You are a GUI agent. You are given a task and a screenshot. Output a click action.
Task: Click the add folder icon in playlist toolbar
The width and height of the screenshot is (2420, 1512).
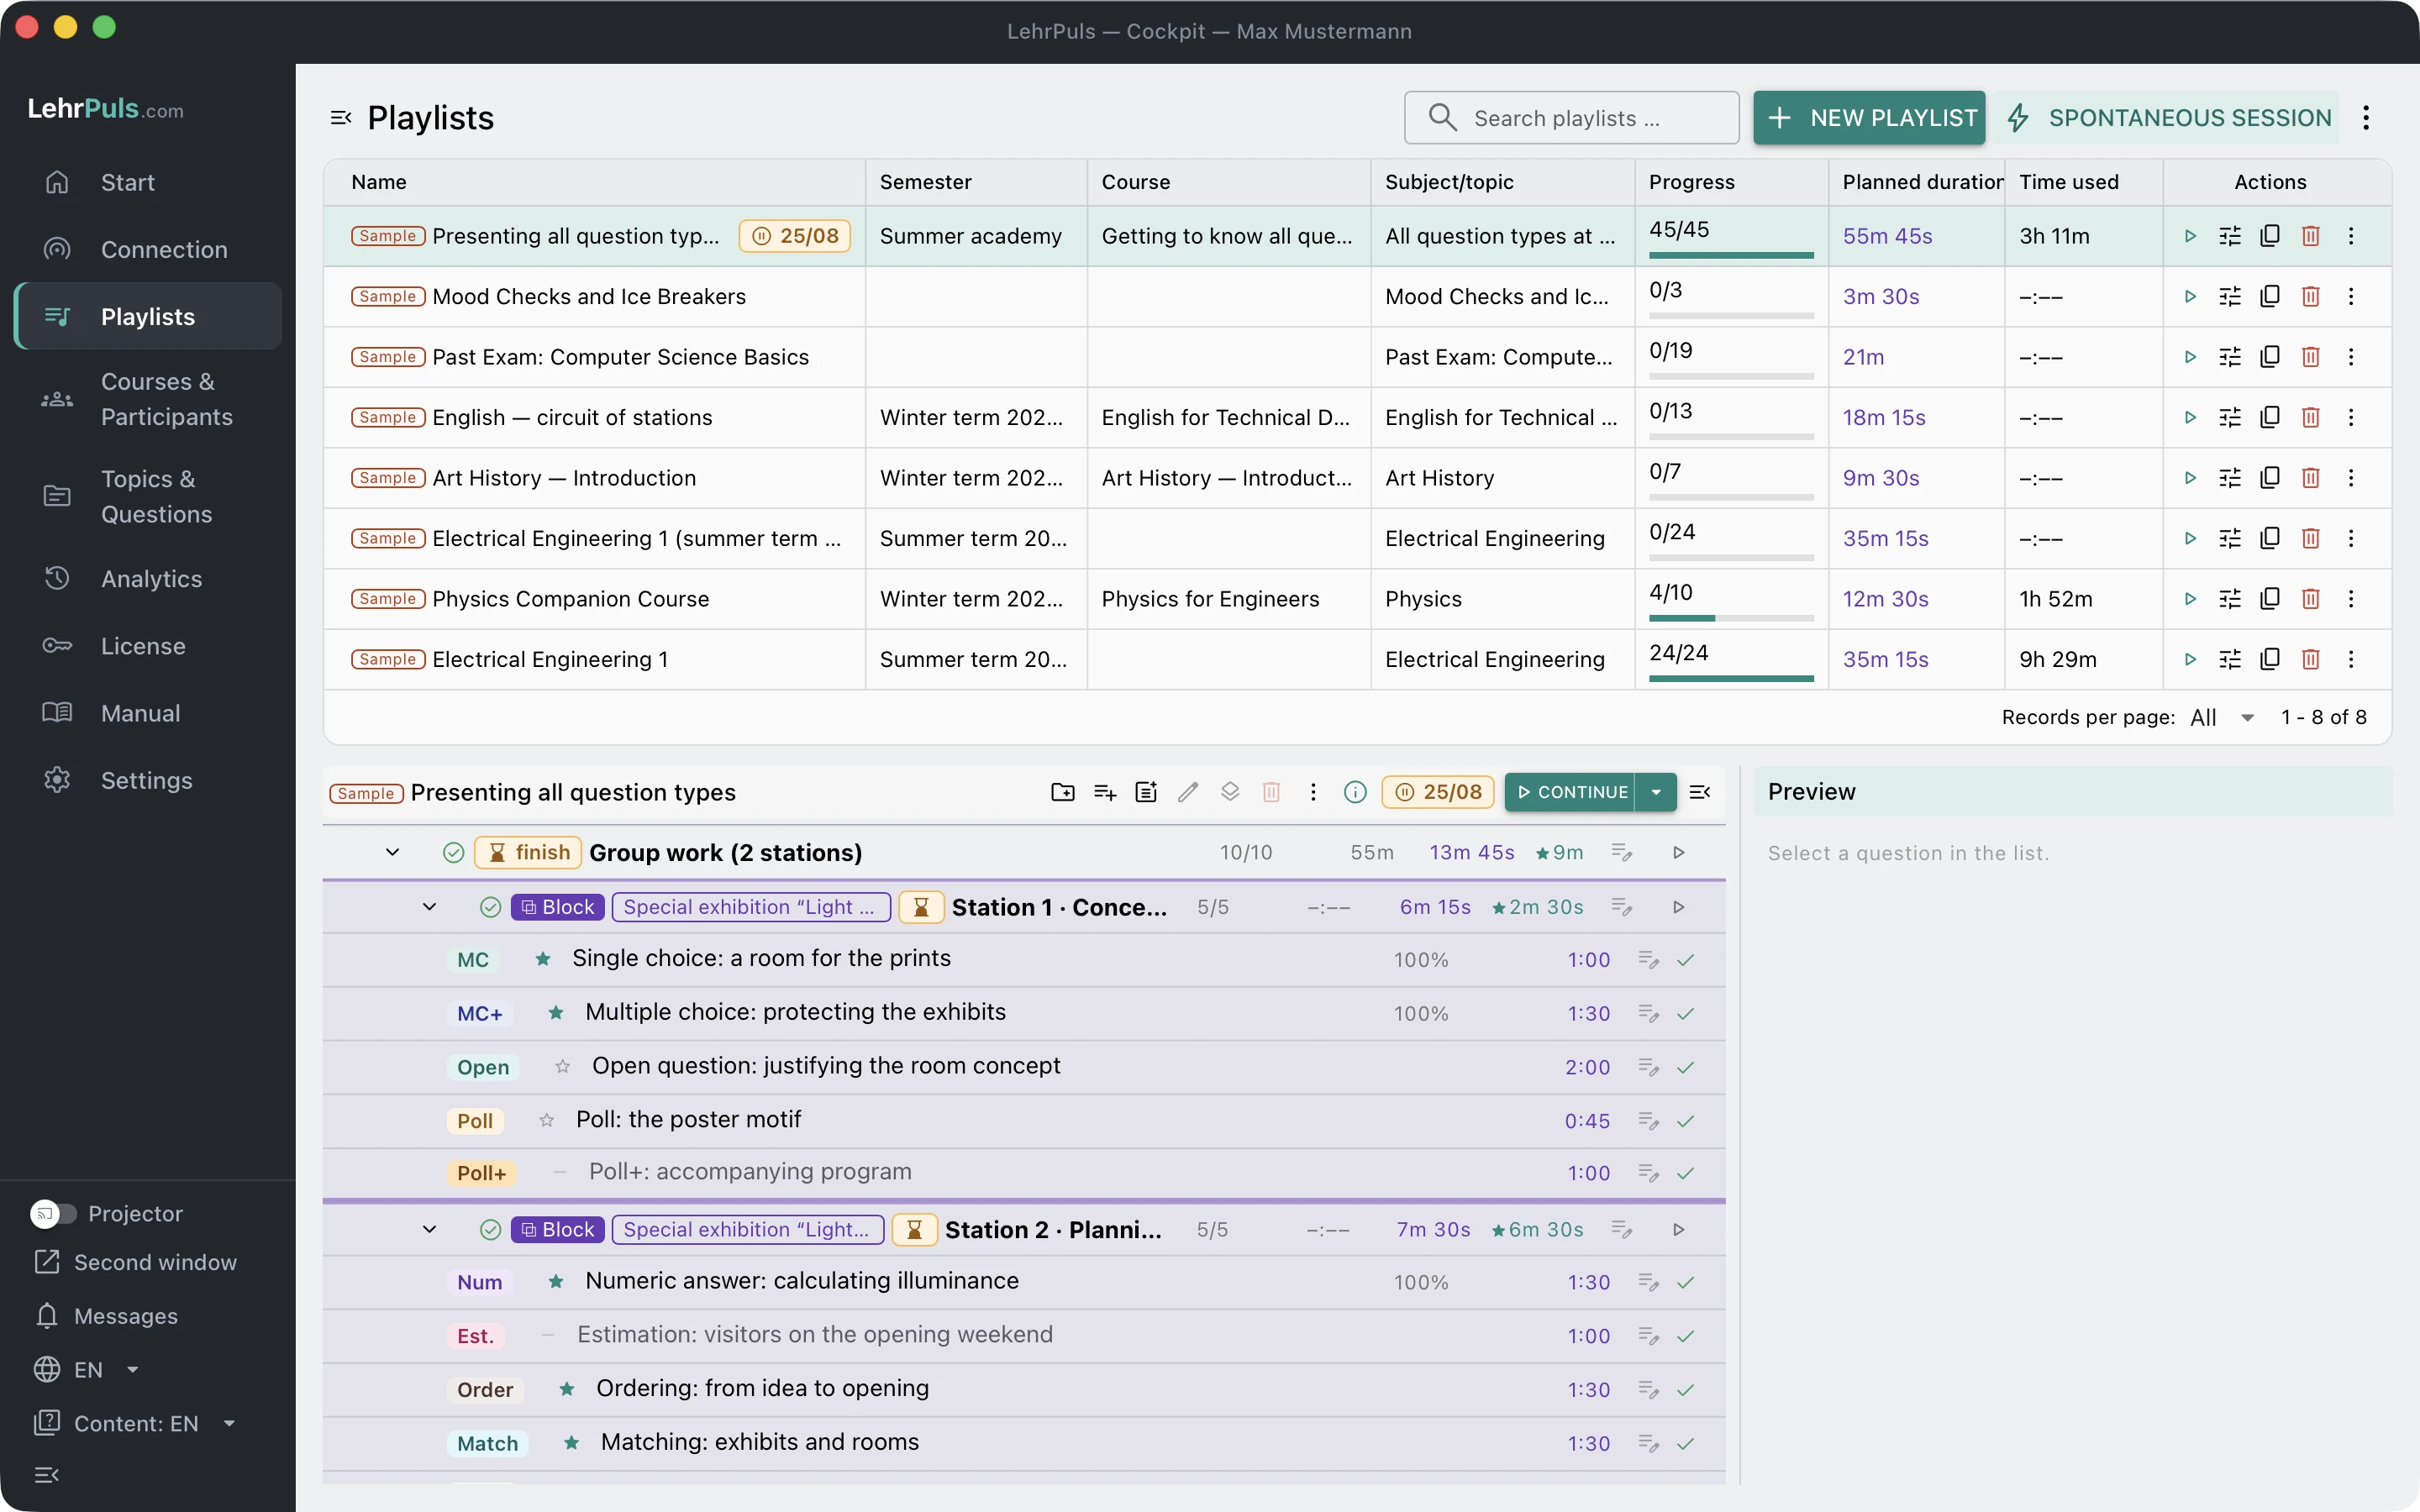[1063, 792]
